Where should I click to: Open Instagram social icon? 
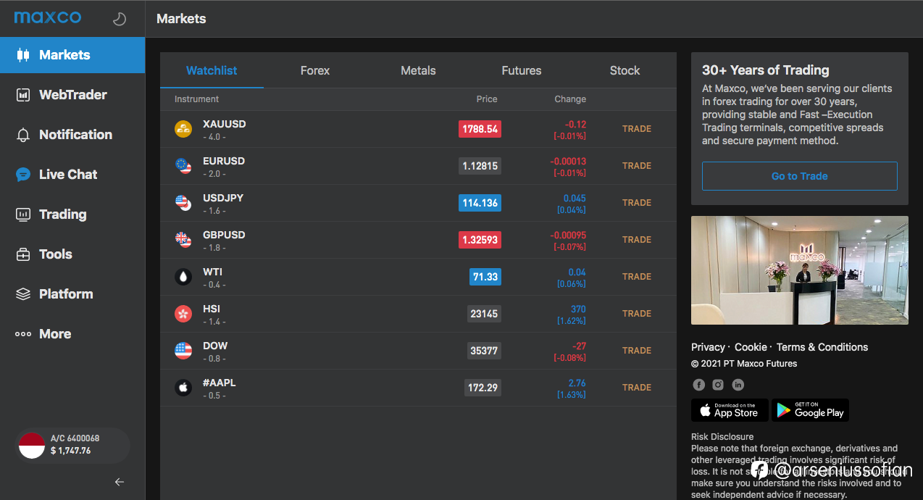coord(718,385)
